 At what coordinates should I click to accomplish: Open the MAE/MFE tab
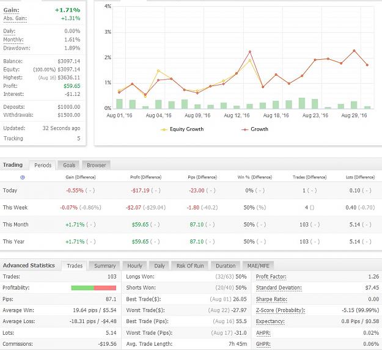(x=259, y=266)
